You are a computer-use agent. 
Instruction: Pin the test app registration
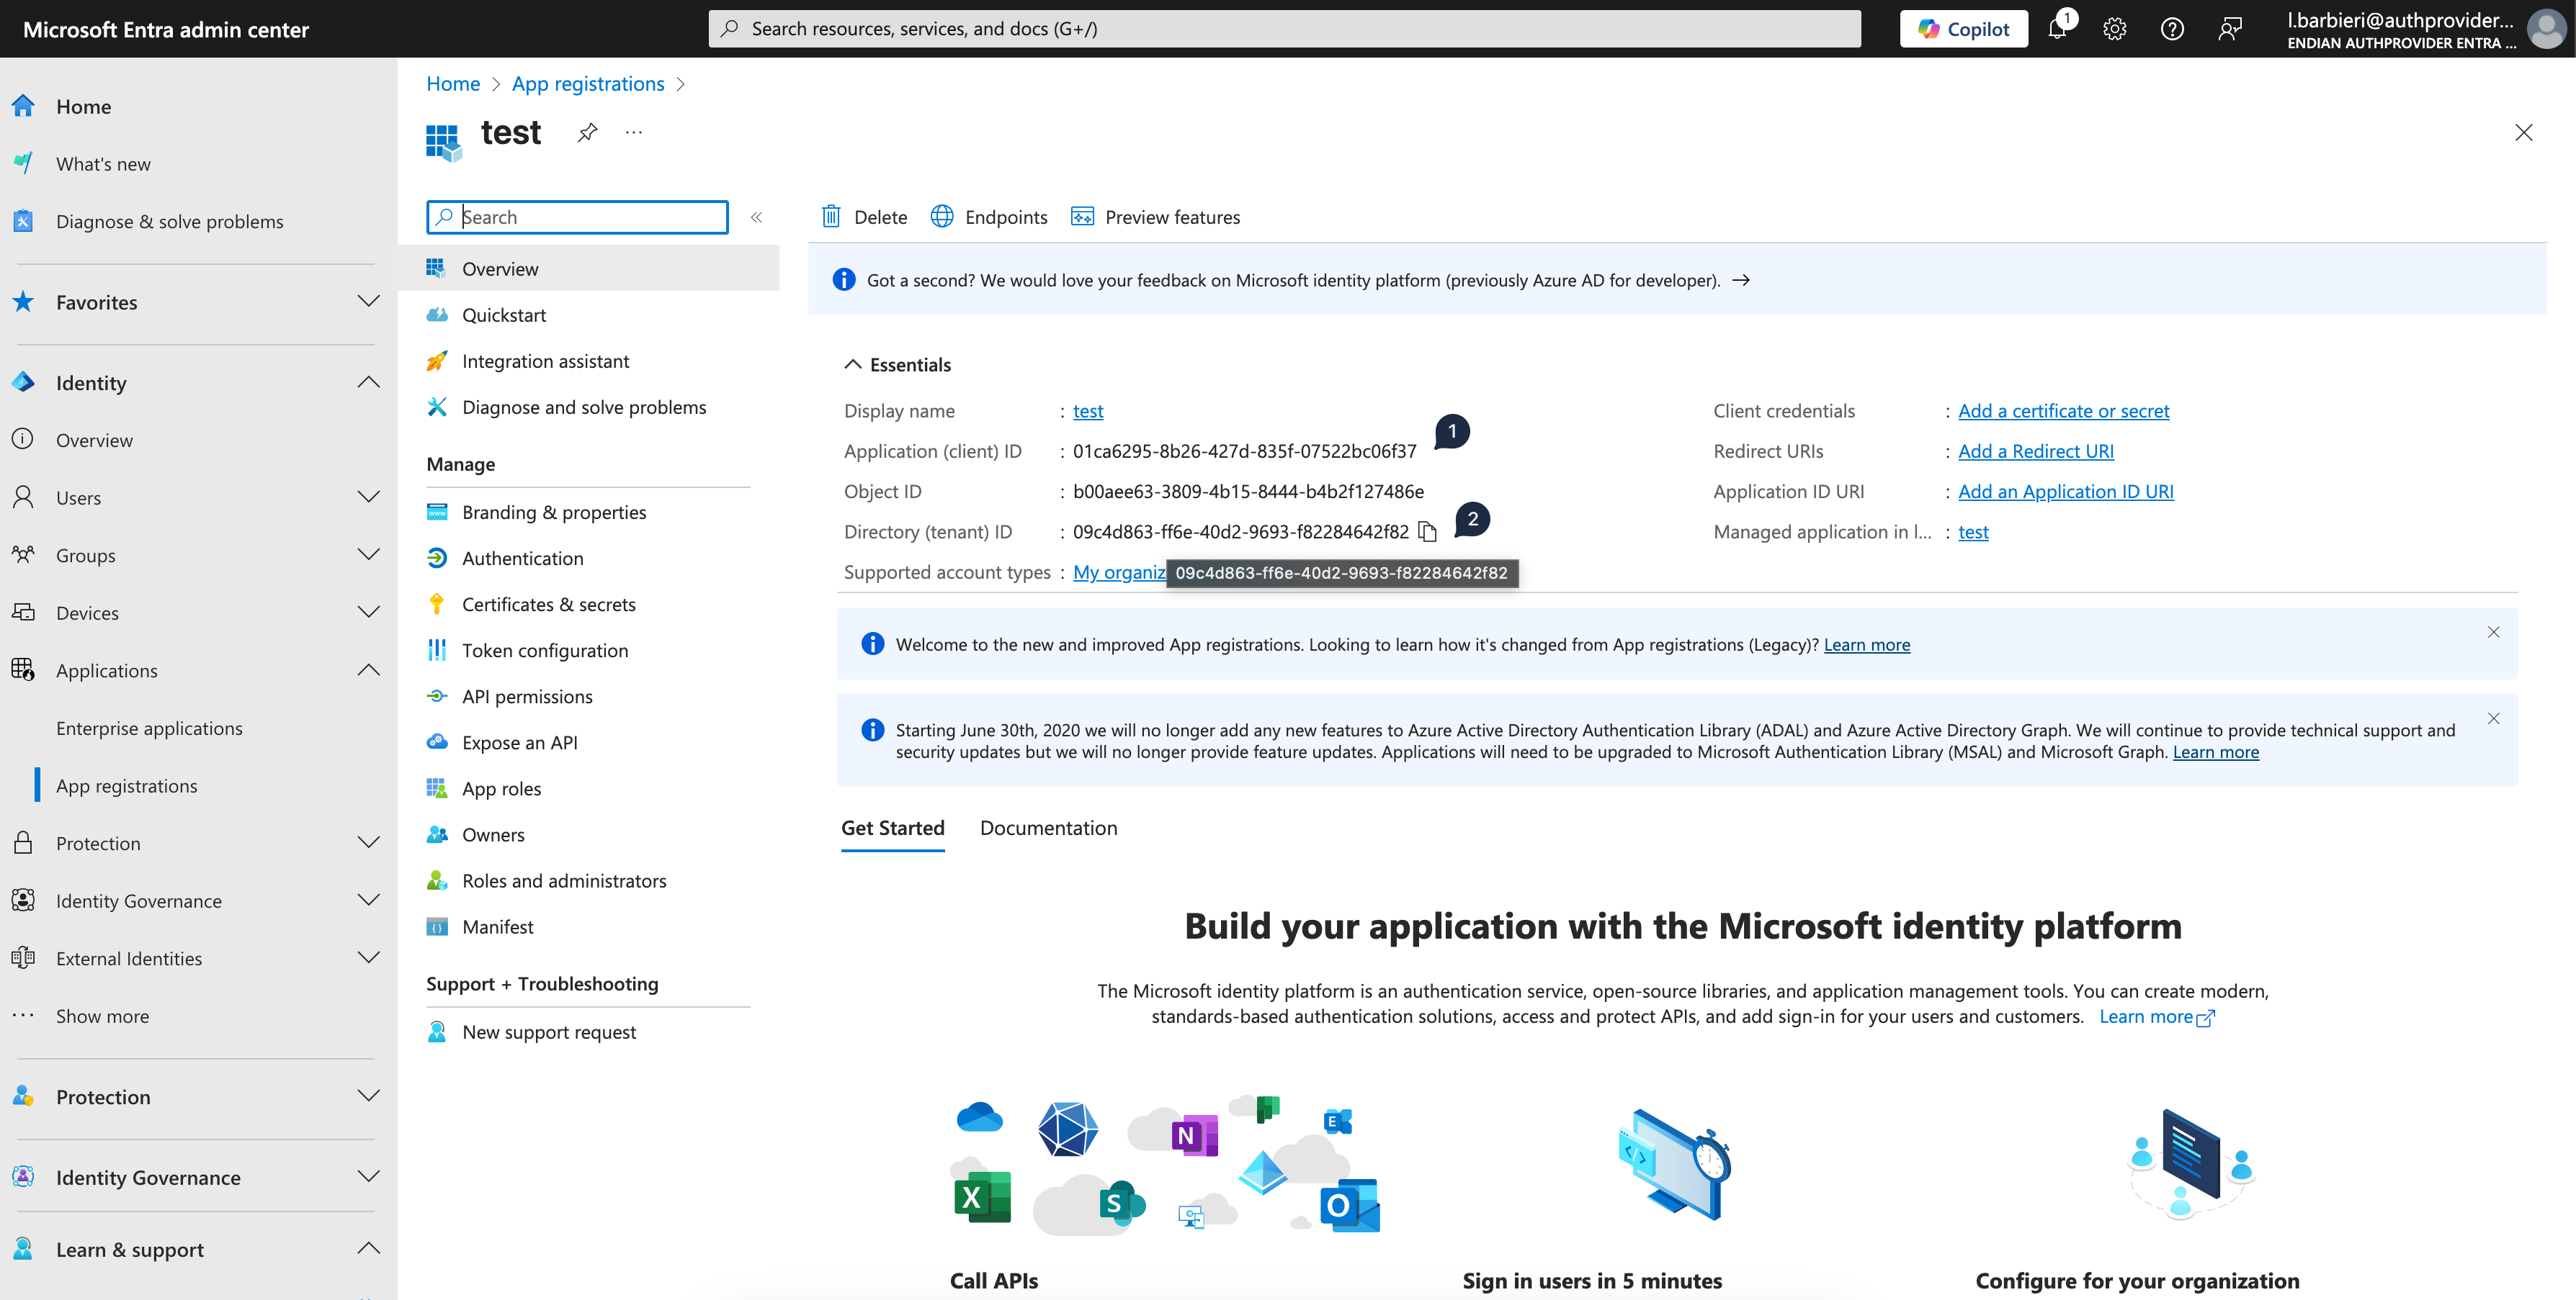point(588,132)
